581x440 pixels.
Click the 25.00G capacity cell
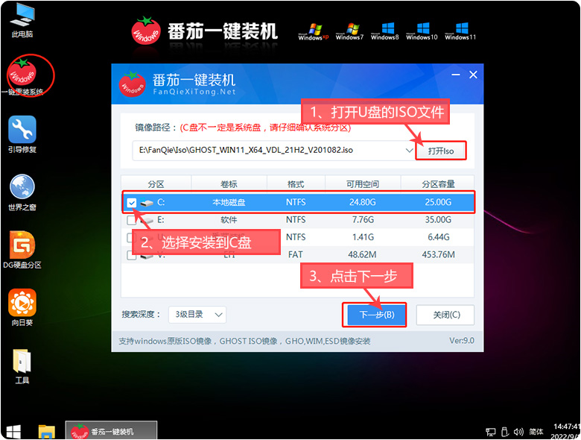438,203
